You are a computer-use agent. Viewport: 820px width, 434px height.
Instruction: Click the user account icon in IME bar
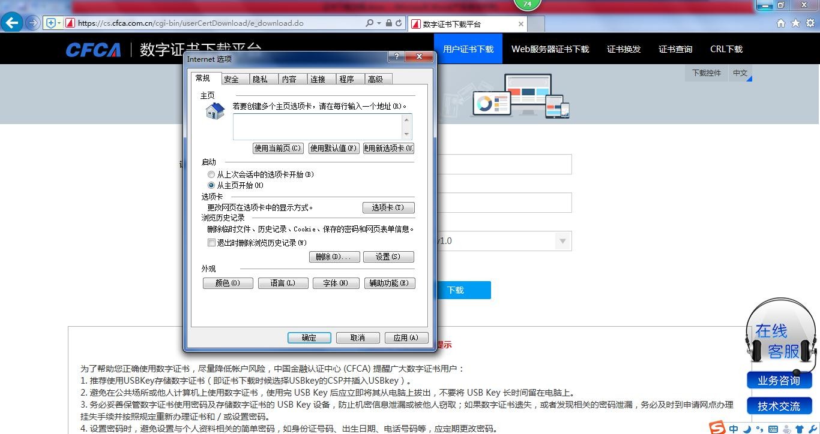[787, 429]
